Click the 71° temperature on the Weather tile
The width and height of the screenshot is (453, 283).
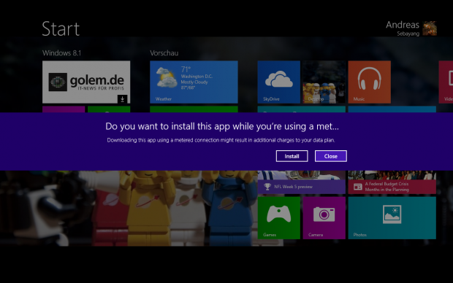coord(186,69)
